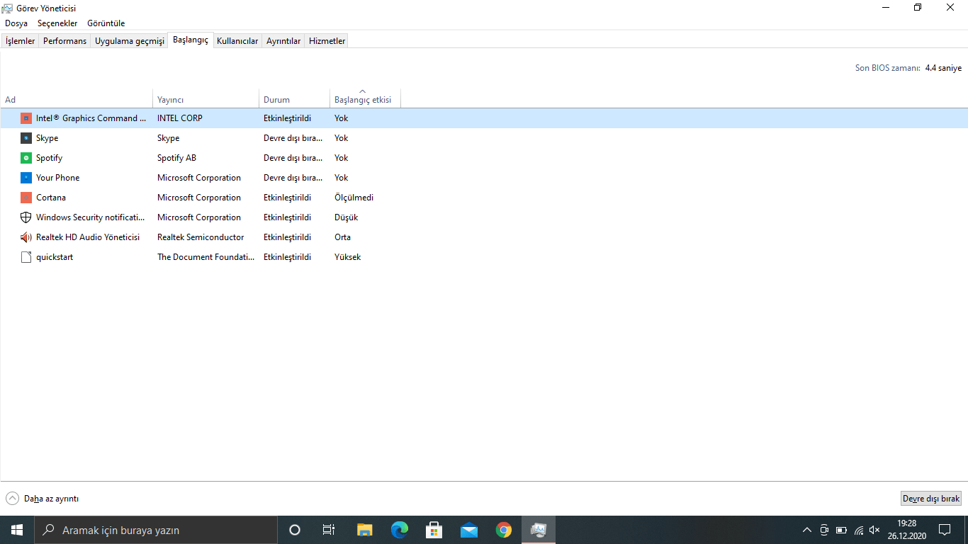Image resolution: width=968 pixels, height=544 pixels.
Task: Click the Realtek HD Audio speaker icon
Action: coord(26,237)
